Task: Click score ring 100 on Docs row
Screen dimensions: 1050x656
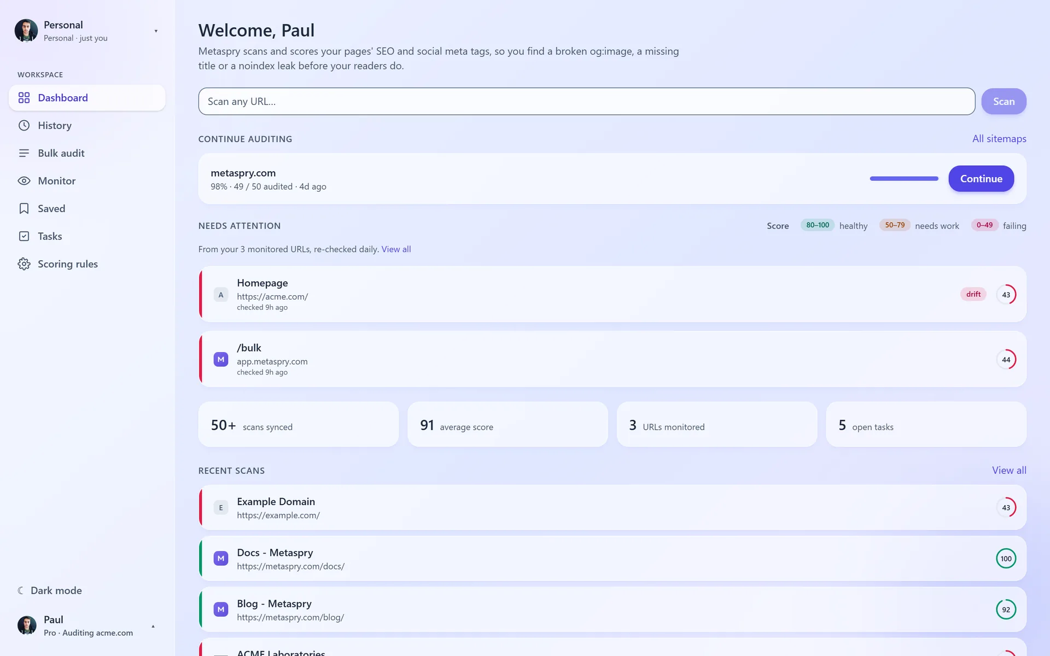Action: 1006,559
